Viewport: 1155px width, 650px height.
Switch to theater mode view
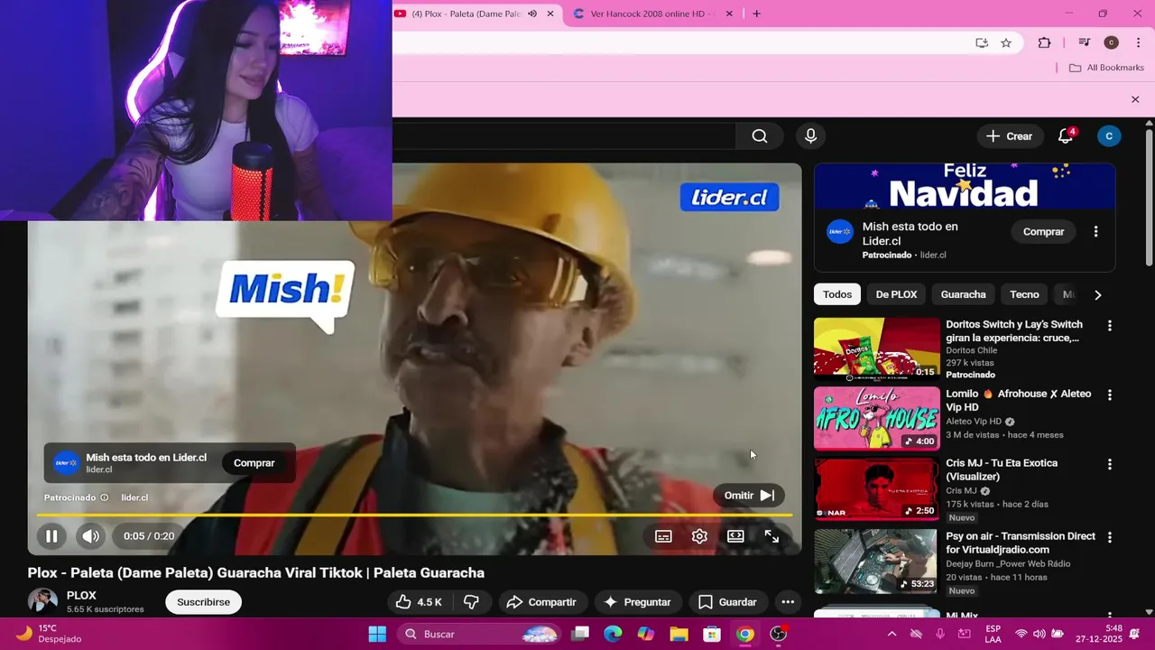(735, 536)
